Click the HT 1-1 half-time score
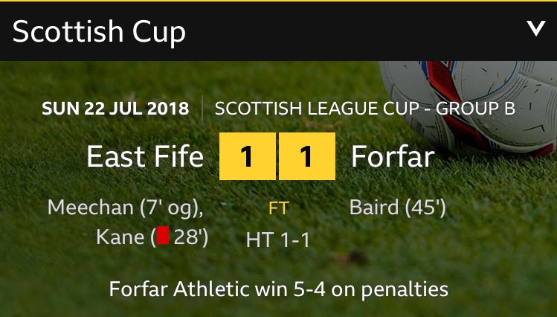 tap(278, 240)
